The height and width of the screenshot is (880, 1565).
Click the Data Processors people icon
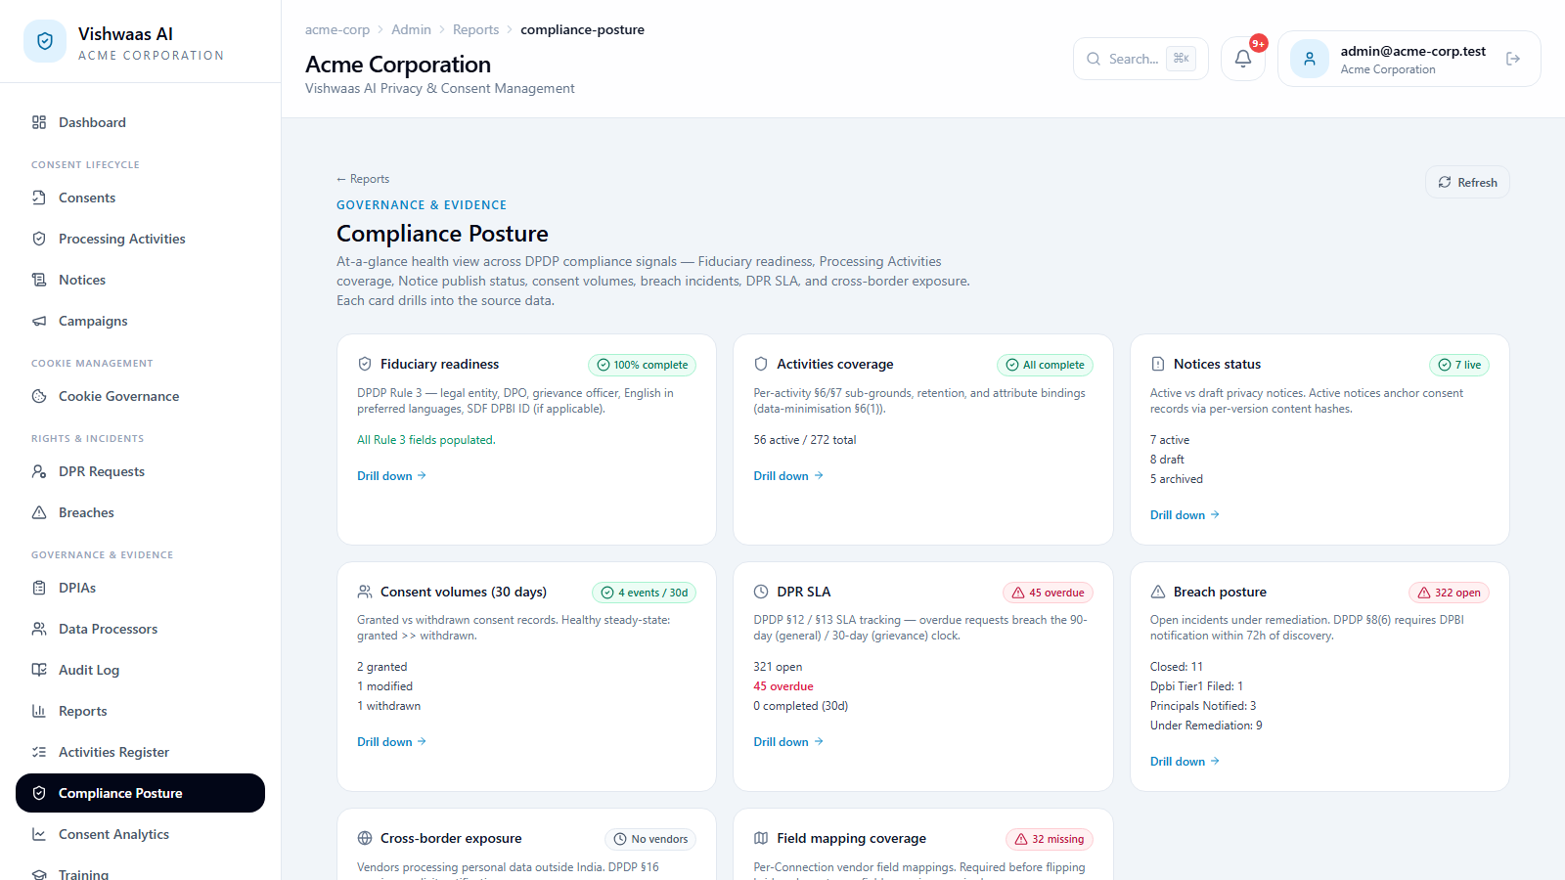pos(39,629)
